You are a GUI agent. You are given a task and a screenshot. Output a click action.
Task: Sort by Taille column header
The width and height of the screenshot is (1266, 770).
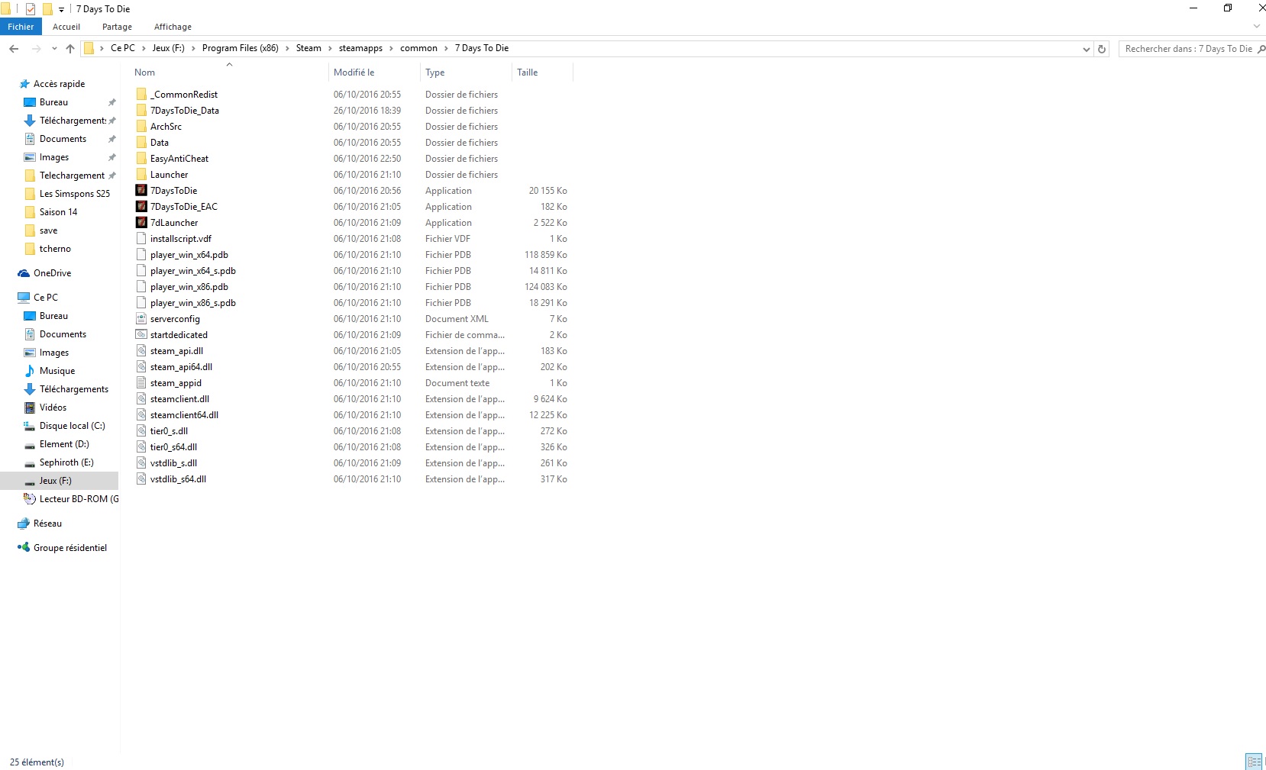527,72
